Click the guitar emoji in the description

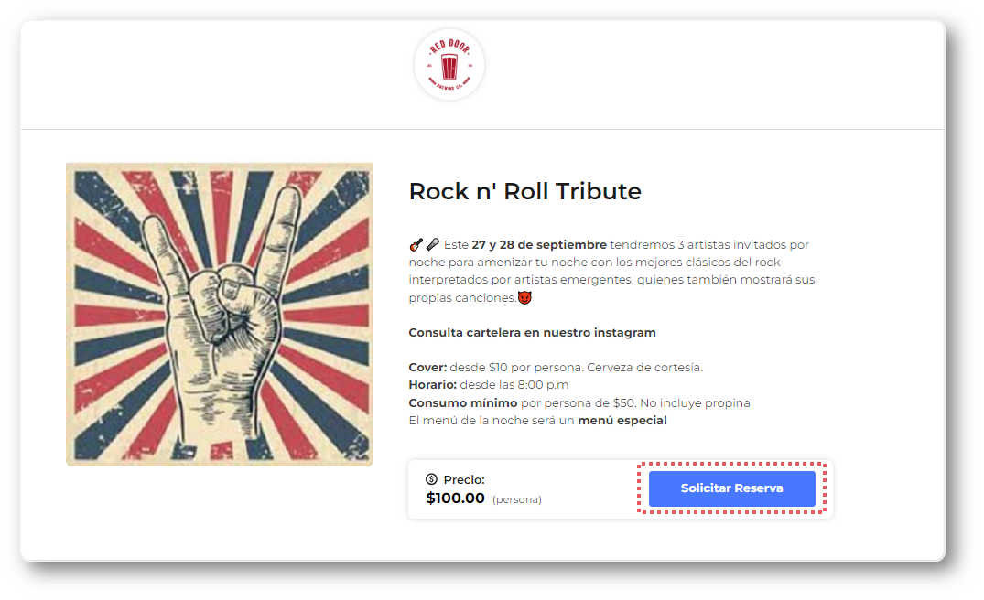tap(416, 245)
